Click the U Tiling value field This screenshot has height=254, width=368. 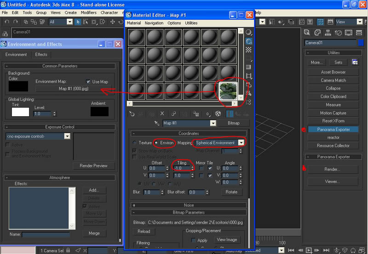pos(182,168)
